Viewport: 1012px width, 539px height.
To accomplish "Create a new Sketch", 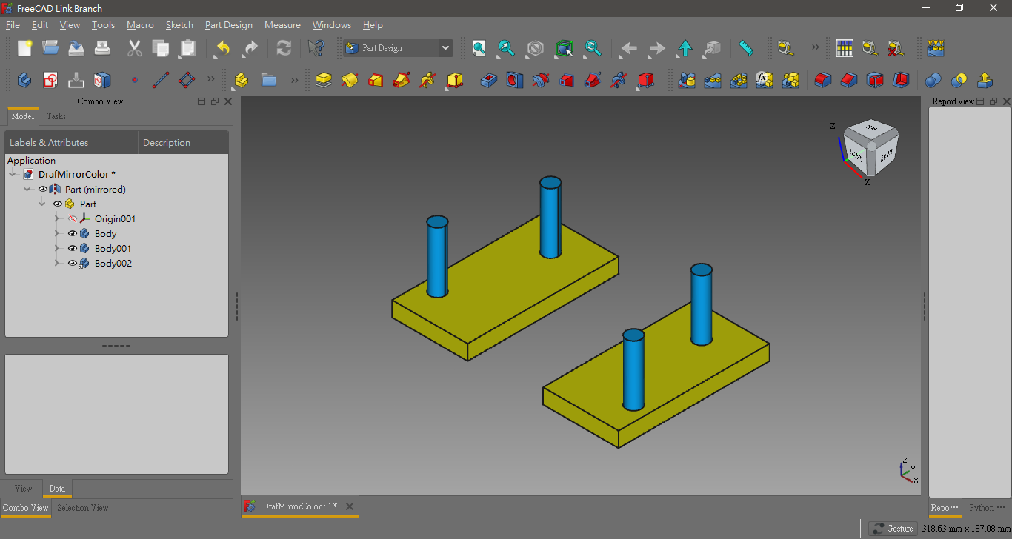I will pyautogui.click(x=50, y=80).
